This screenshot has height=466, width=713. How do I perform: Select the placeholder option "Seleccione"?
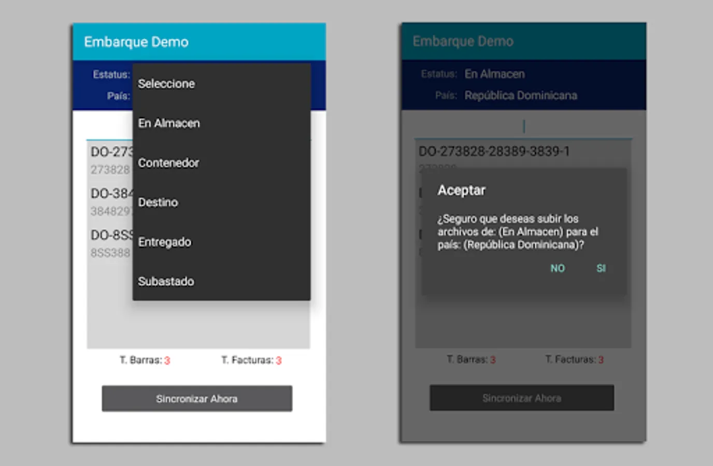(x=166, y=83)
